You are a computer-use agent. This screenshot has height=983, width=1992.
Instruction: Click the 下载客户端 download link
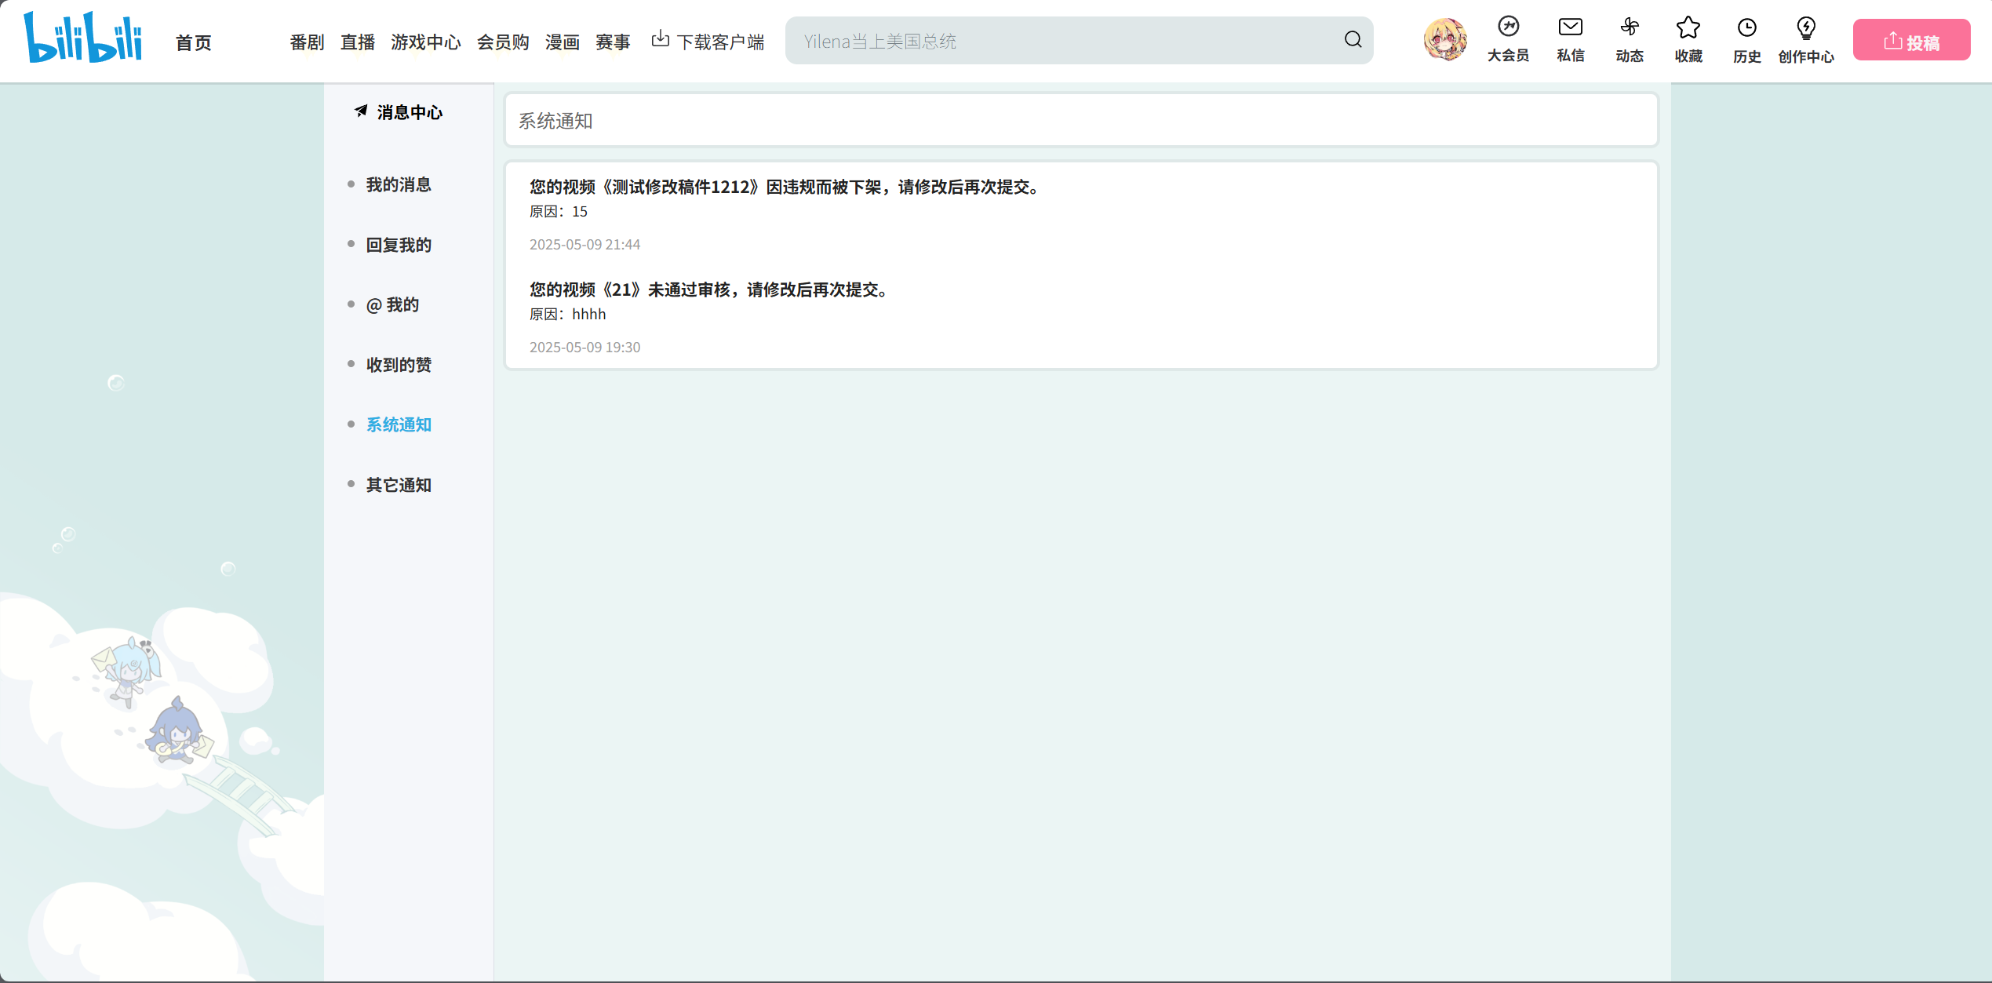point(708,42)
